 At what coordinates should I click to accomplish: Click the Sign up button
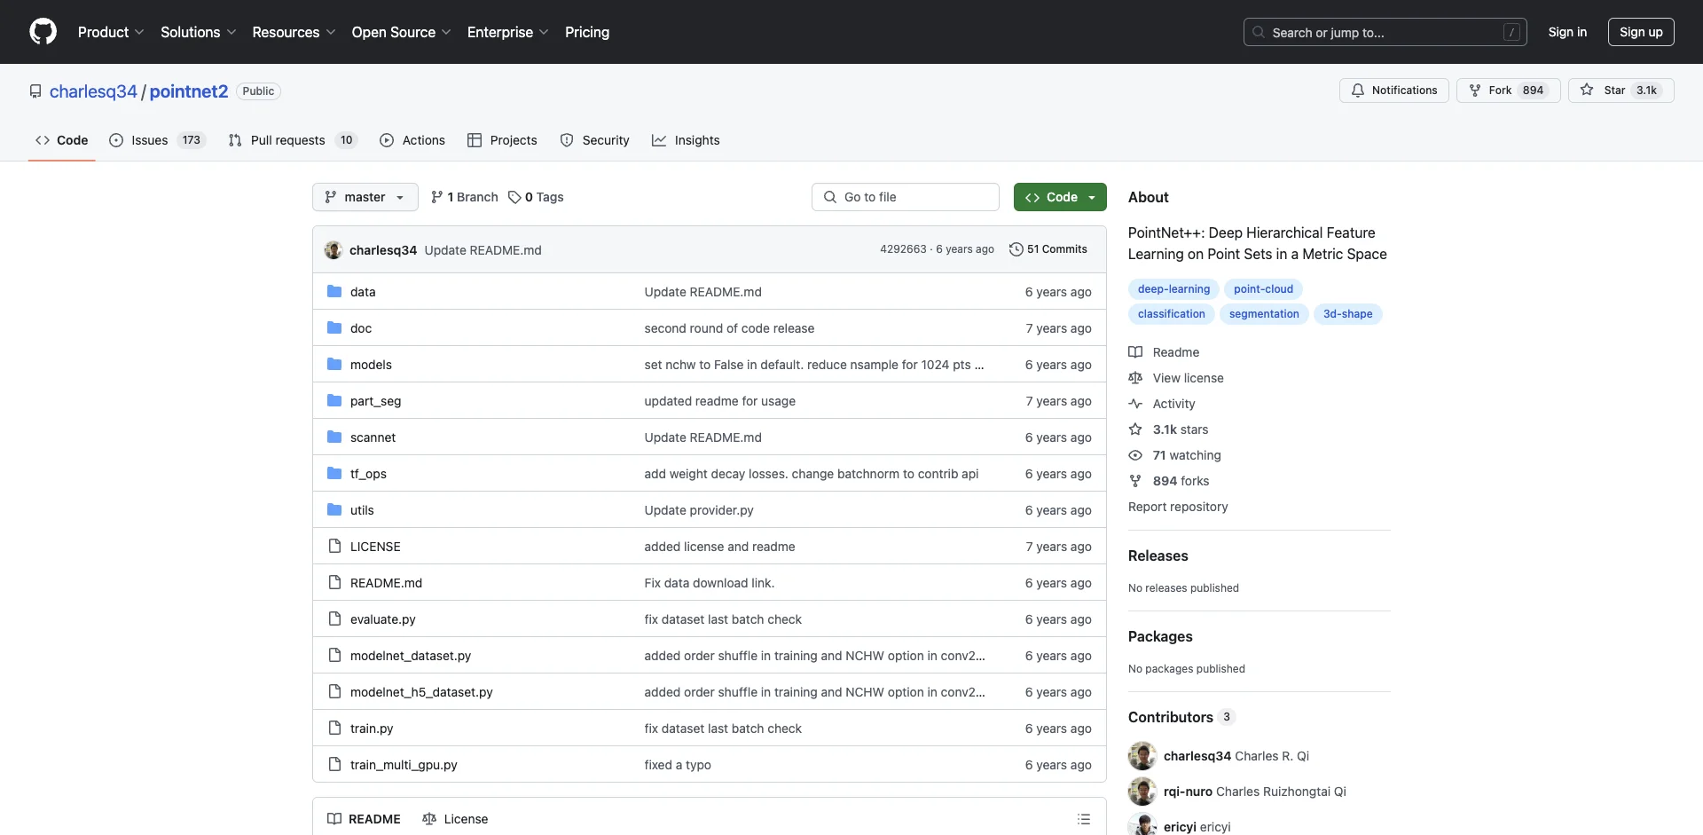[x=1641, y=32]
